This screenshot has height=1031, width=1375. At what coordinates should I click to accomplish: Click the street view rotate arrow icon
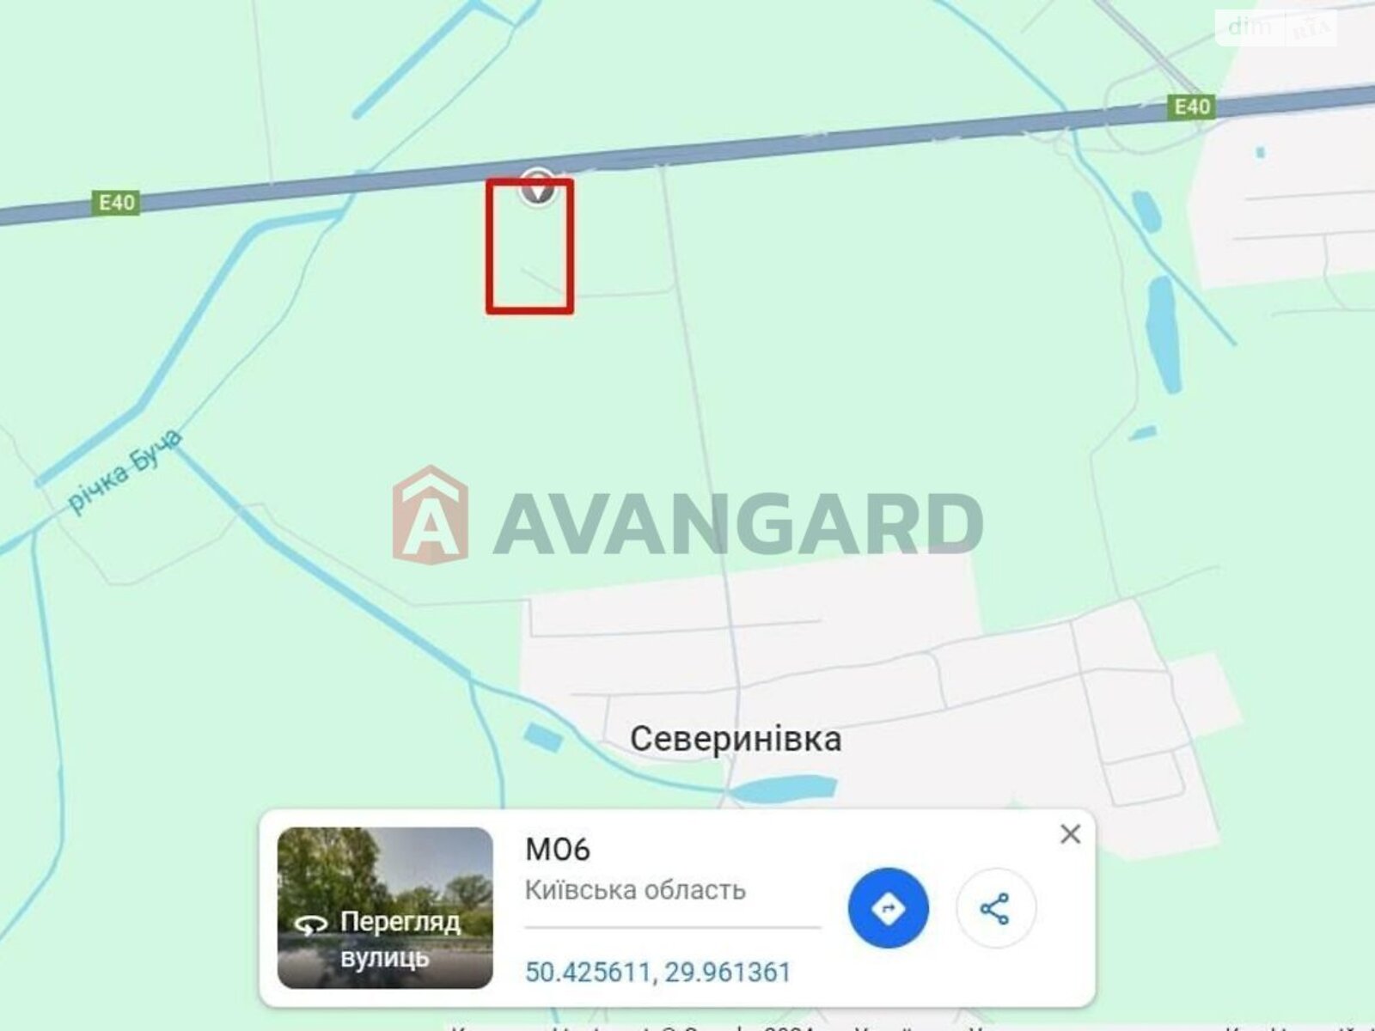(311, 924)
